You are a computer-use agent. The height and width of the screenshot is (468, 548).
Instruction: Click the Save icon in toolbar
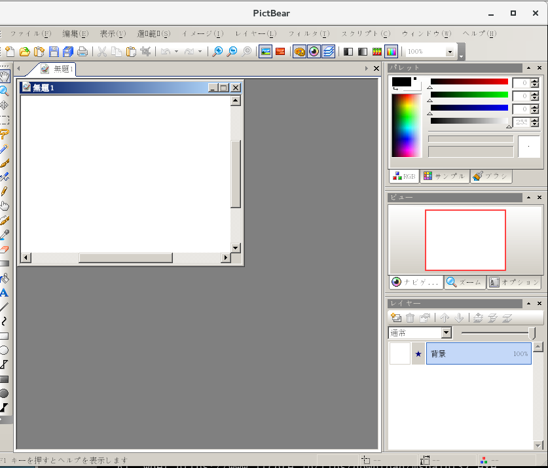pos(54,52)
